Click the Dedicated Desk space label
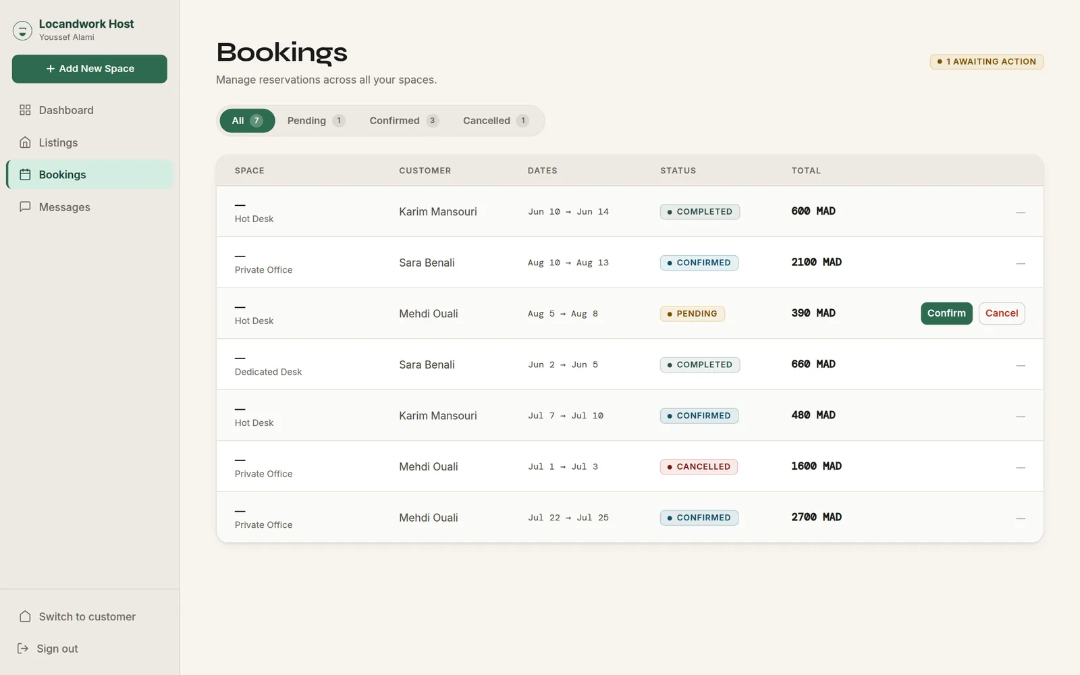Viewport: 1080px width, 675px height. coord(268,372)
